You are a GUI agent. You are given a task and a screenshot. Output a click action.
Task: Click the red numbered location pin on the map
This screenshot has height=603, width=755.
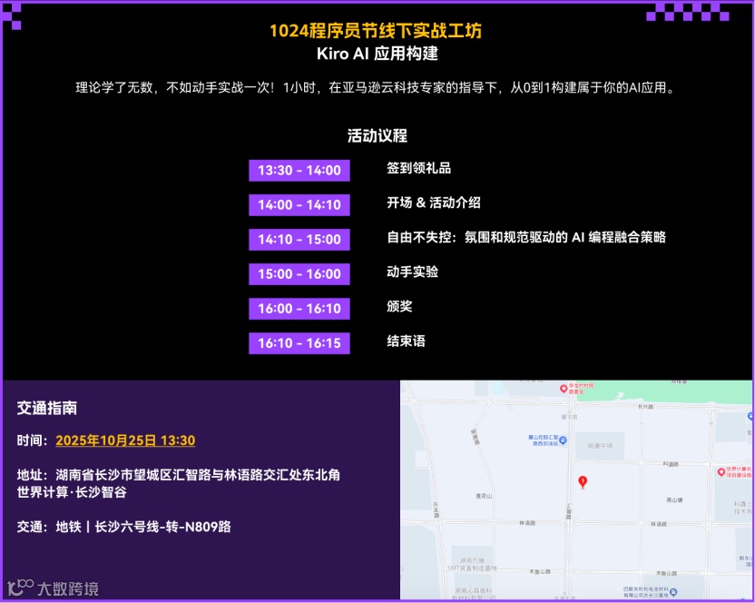click(583, 481)
